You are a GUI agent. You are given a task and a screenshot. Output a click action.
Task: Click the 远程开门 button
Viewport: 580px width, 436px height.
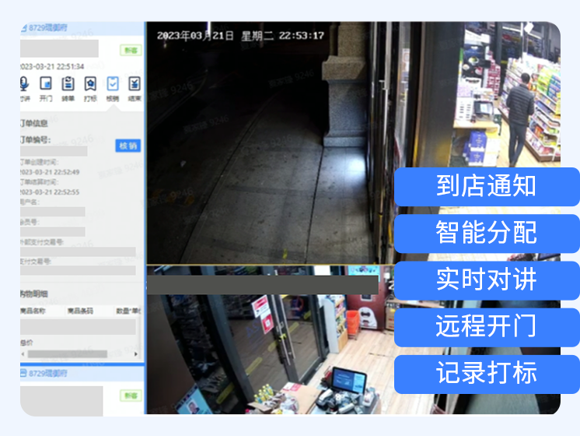click(x=487, y=327)
